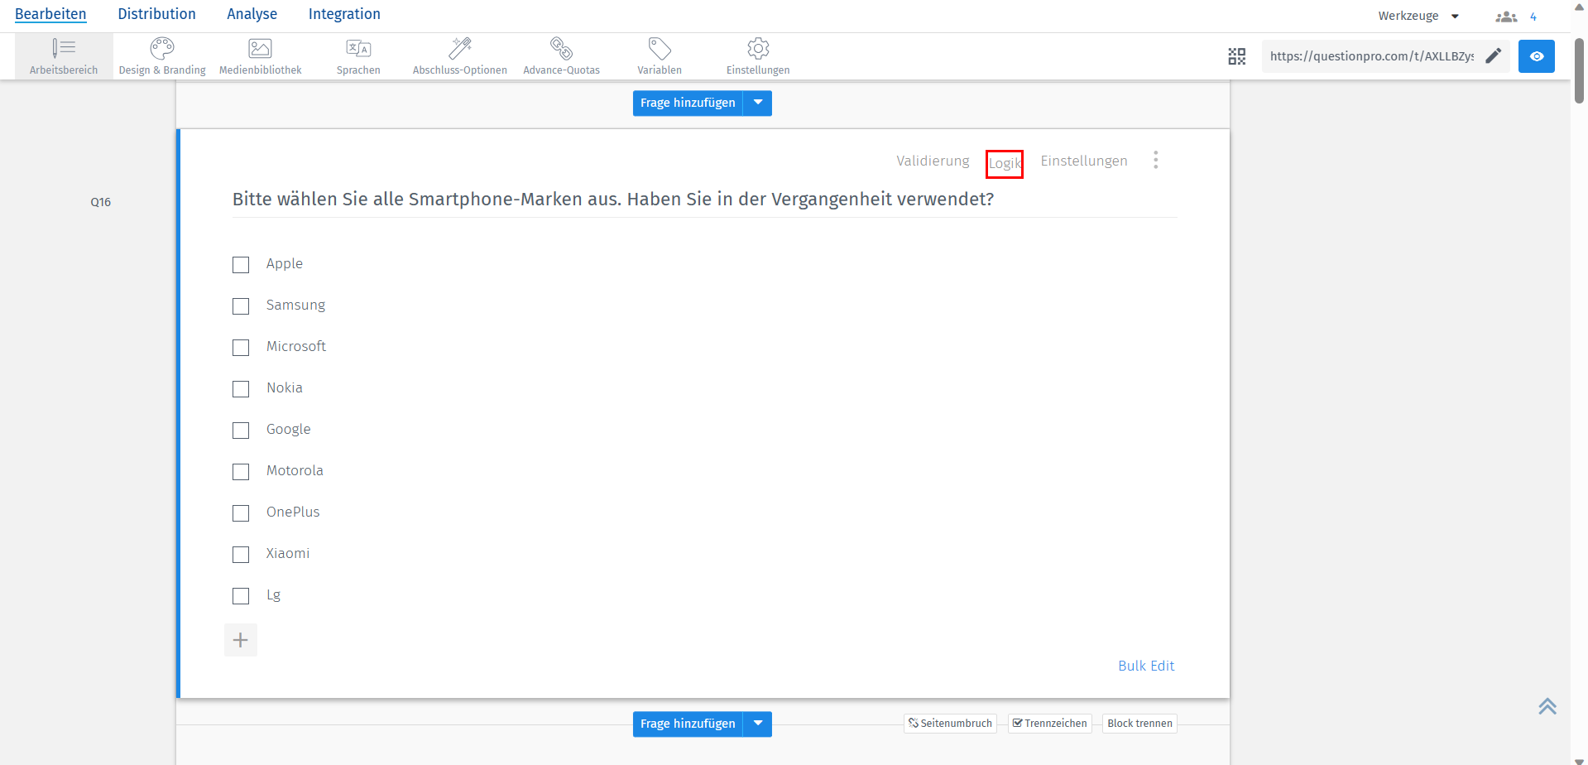Check the Apple answer option
The image size is (1588, 765).
click(241, 264)
